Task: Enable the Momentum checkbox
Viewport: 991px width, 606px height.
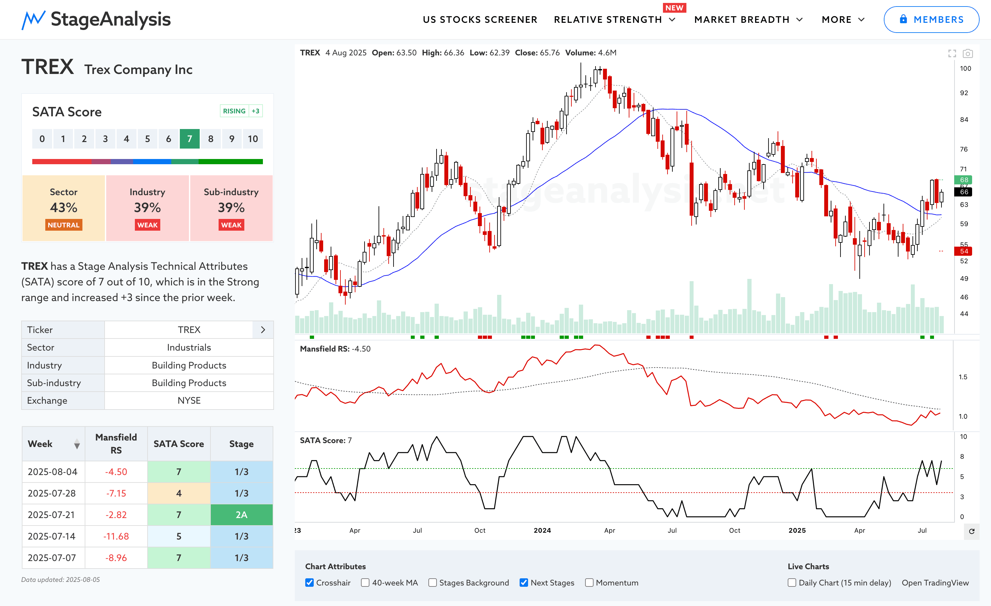Action: click(x=589, y=583)
